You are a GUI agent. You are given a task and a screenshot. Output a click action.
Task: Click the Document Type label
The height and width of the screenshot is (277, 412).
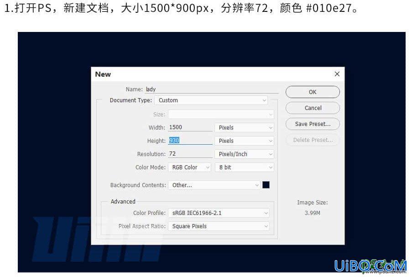coord(131,100)
